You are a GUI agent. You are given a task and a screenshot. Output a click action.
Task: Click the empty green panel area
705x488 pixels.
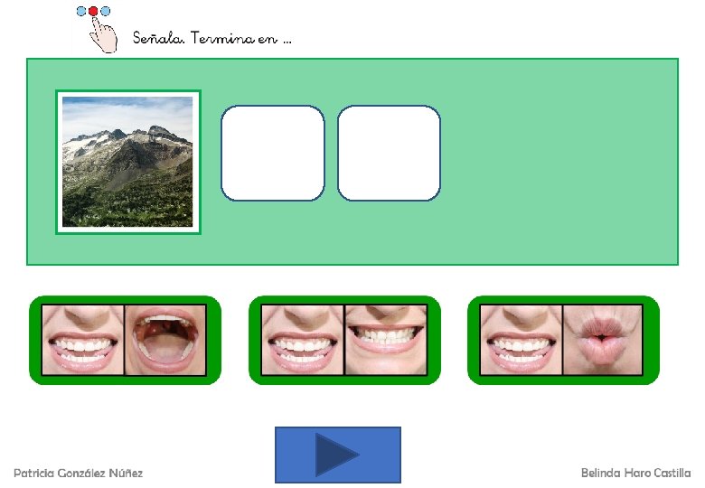558,162
